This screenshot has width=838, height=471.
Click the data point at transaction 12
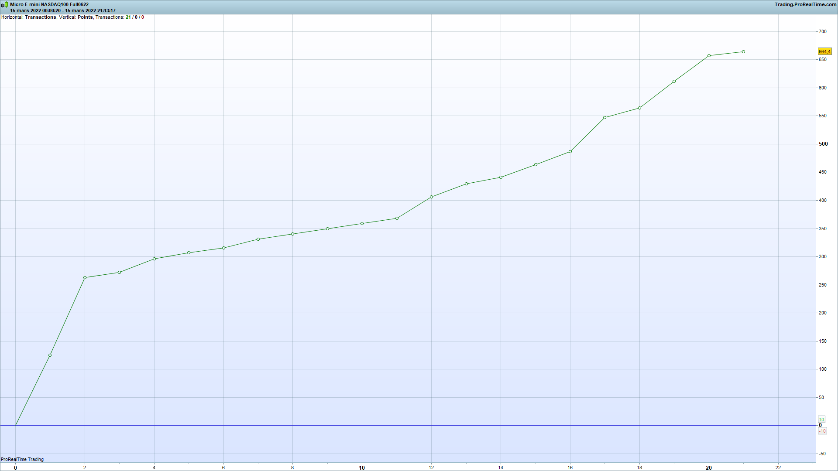[431, 197]
